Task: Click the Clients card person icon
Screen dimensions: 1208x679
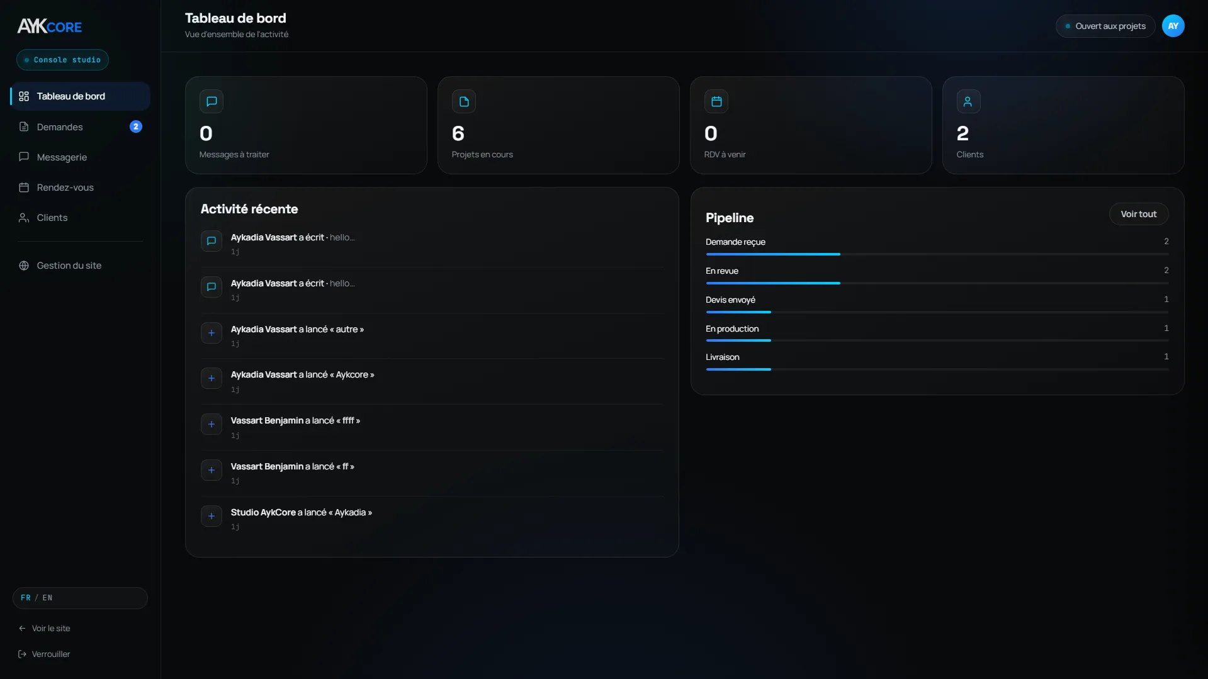Action: [x=968, y=101]
